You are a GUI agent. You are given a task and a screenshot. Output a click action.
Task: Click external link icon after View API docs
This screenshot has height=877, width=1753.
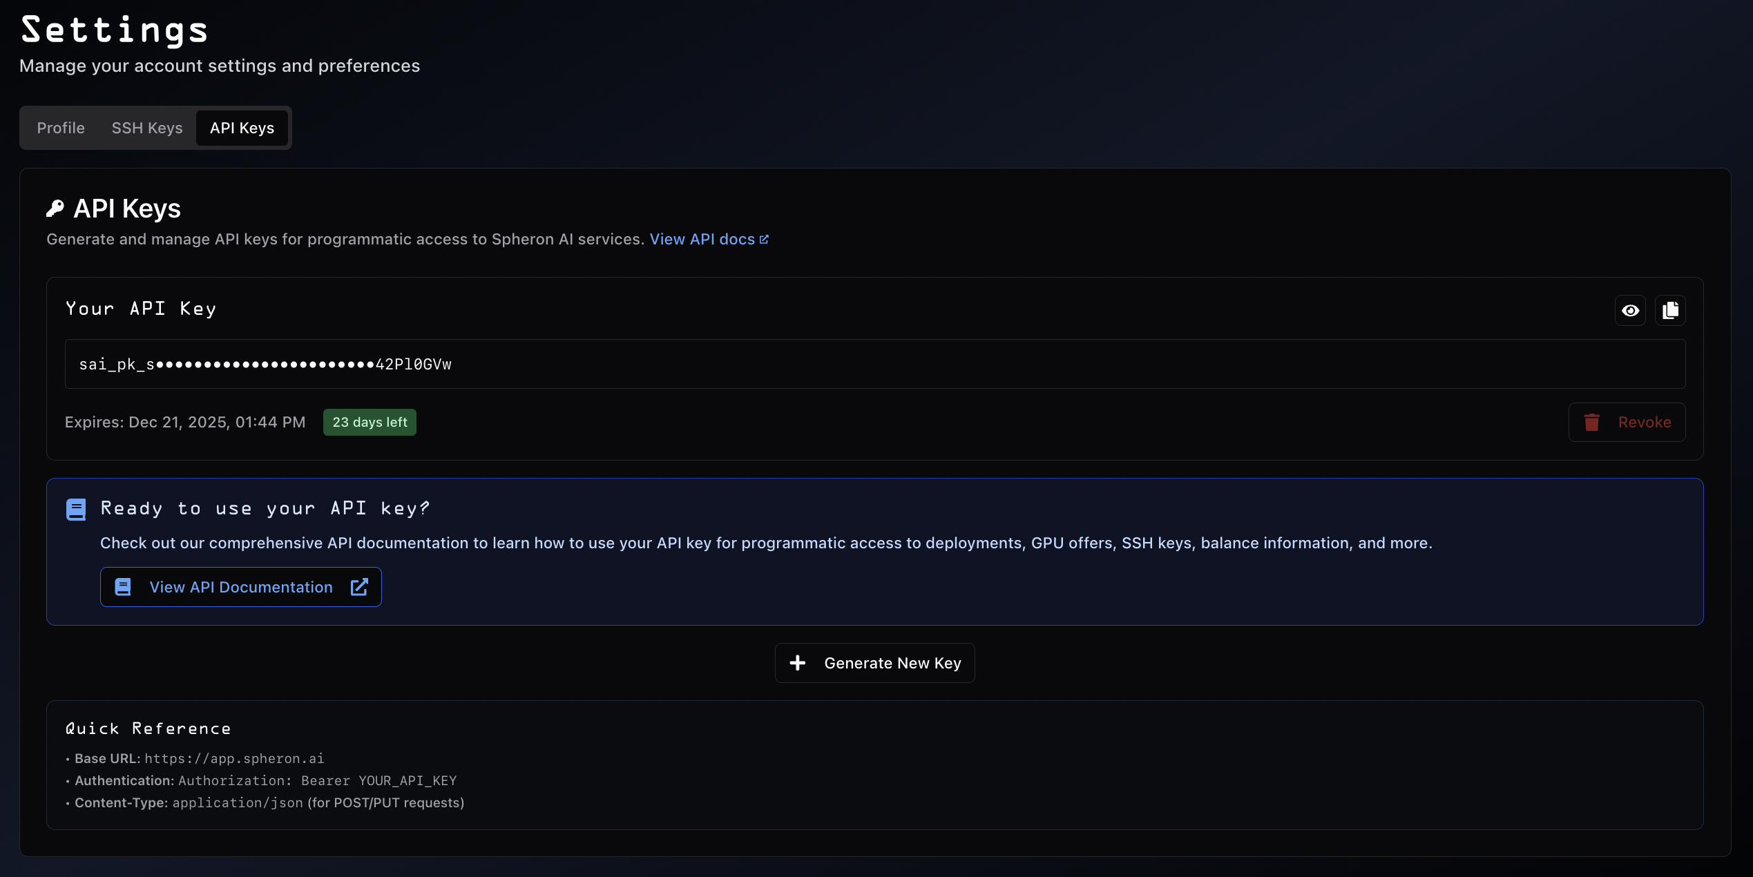coord(764,240)
